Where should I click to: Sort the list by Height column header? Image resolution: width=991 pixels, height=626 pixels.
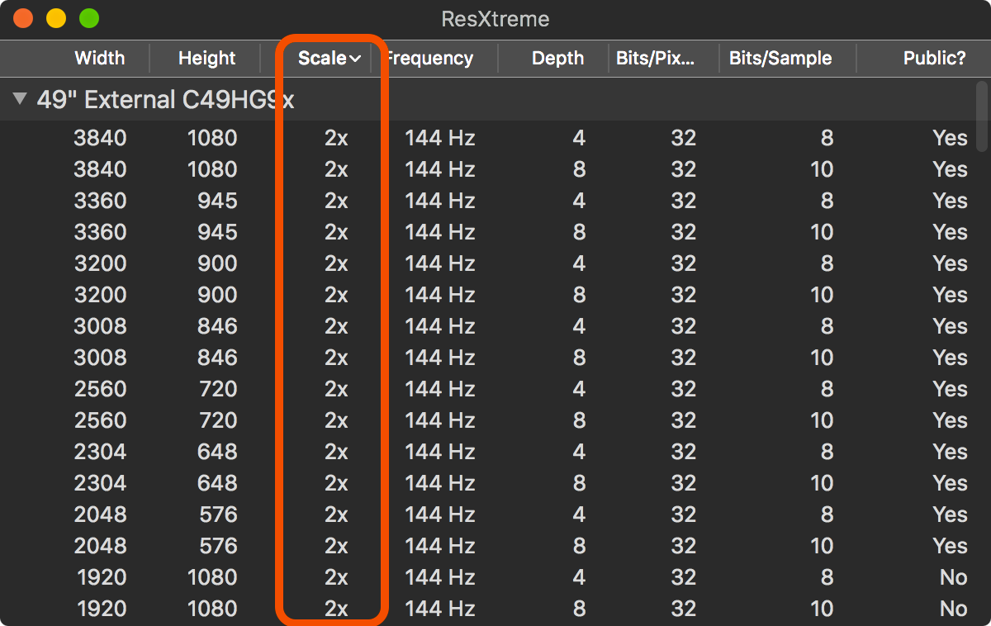pos(206,59)
